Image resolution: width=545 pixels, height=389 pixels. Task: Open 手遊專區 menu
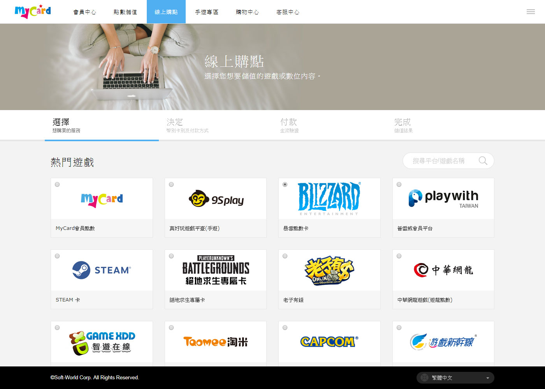click(x=207, y=12)
